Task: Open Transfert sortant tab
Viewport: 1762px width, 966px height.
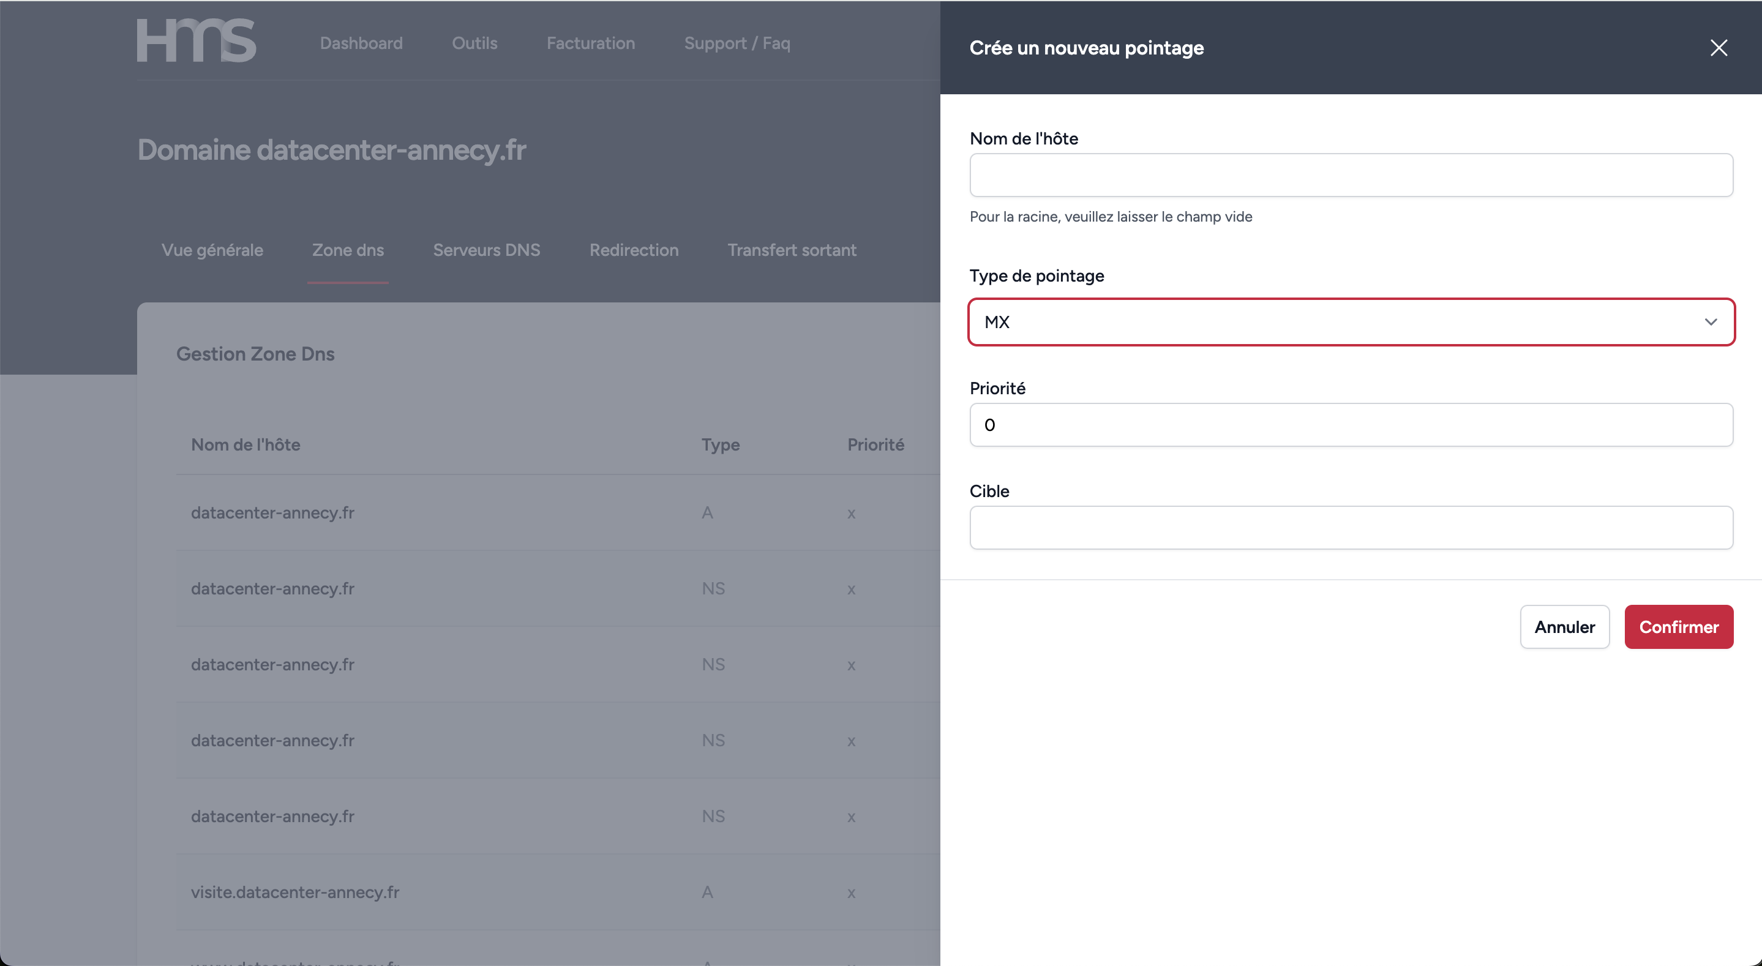Action: [792, 250]
